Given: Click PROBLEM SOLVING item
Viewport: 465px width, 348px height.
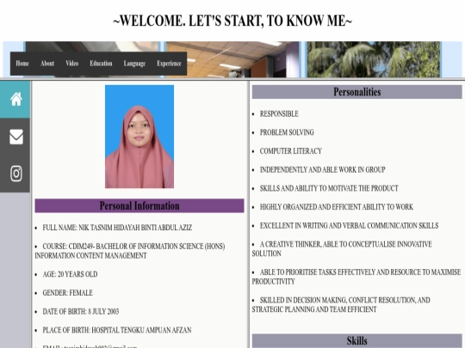Looking at the screenshot, I should [287, 132].
